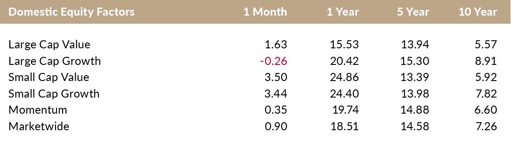The width and height of the screenshot is (511, 162).
Task: Click the Domestic Equity Factors header
Action: [71, 12]
